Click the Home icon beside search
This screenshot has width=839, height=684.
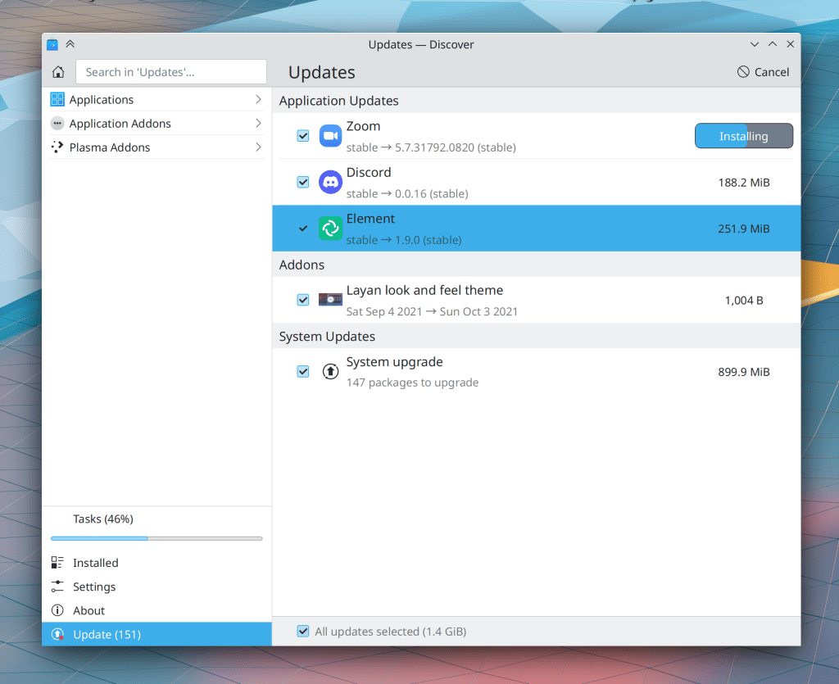pyautogui.click(x=58, y=72)
